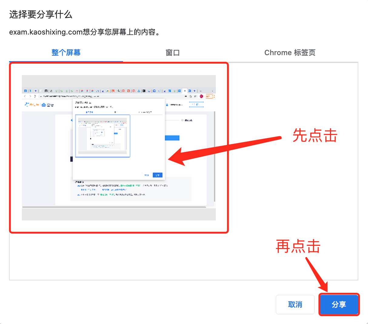The image size is (368, 324).
Task: Click the red 先点击 annotation text
Action: tap(315, 135)
